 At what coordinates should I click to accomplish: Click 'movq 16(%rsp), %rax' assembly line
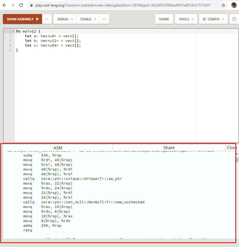tap(48, 216)
